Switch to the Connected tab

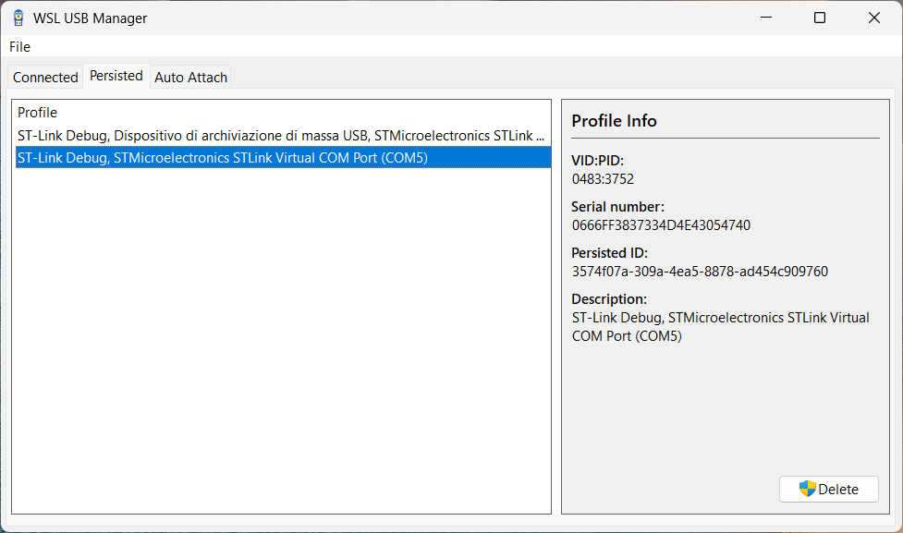click(x=45, y=77)
